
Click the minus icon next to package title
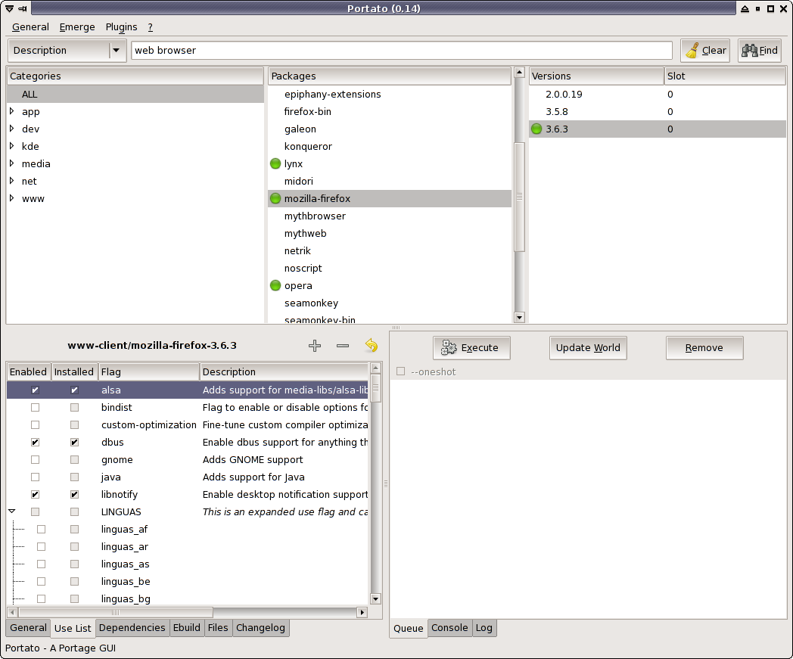point(342,346)
